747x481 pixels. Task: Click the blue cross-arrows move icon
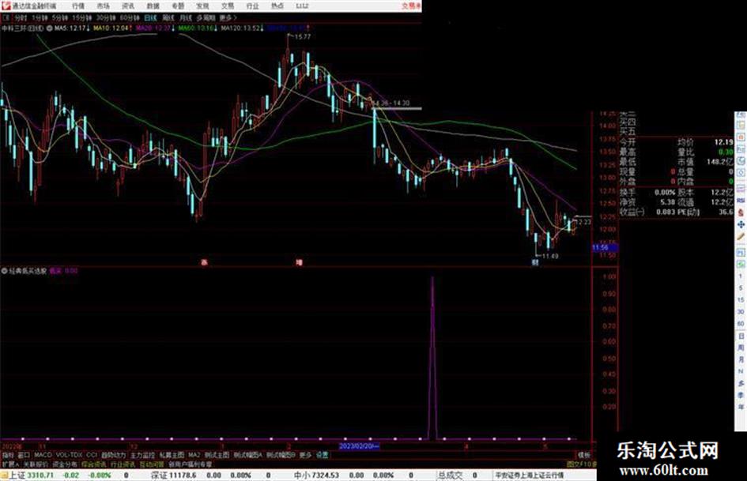click(x=741, y=224)
